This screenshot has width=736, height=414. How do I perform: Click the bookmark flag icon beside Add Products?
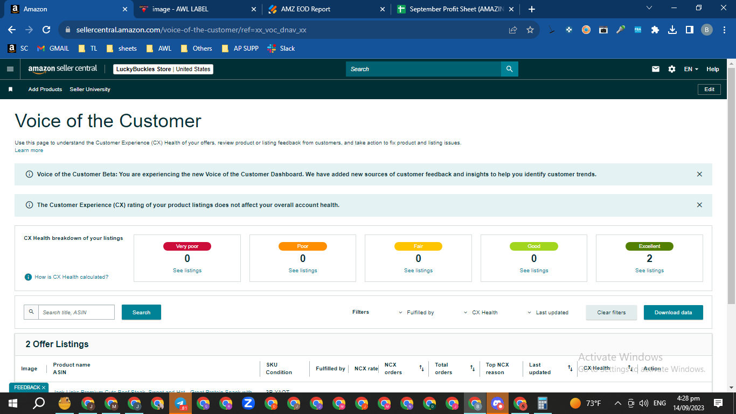10,89
